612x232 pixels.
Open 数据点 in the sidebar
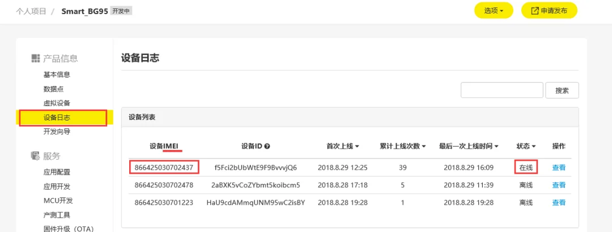point(53,89)
